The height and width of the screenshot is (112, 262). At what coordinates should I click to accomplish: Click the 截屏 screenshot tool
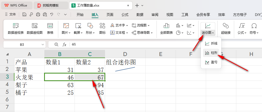(x=78, y=26)
